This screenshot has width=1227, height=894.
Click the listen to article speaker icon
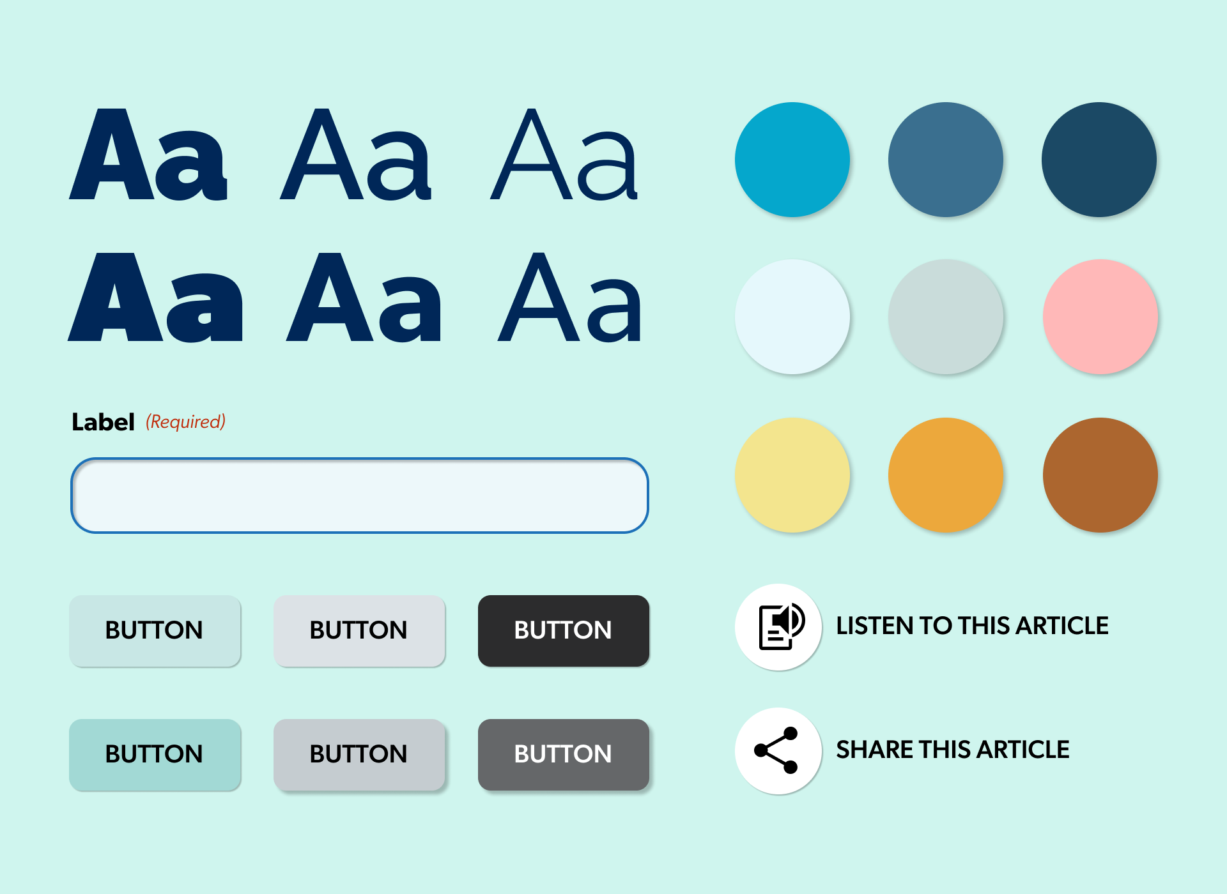click(778, 626)
